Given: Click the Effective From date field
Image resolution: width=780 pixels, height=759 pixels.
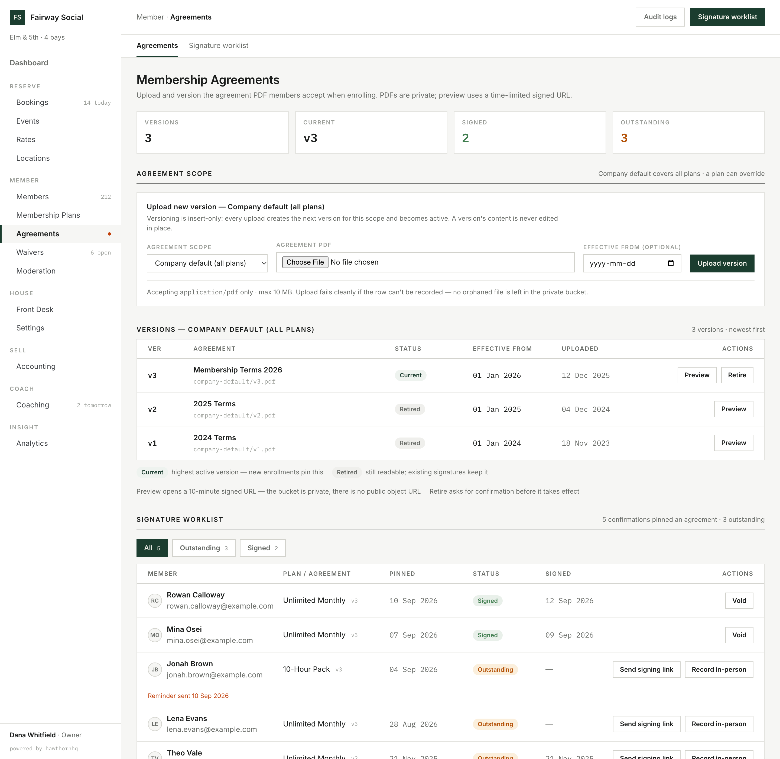Looking at the screenshot, I should pyautogui.click(x=632, y=263).
